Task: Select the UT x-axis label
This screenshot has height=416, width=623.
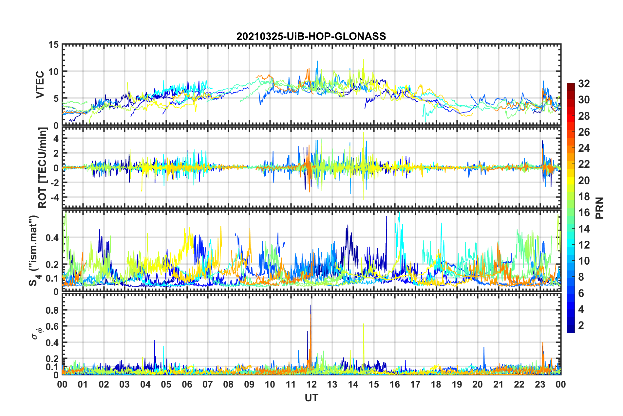Action: [311, 398]
